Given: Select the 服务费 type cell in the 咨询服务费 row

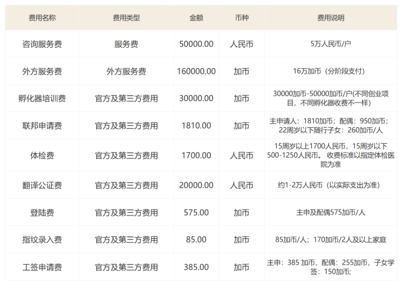Looking at the screenshot, I should 126,44.
